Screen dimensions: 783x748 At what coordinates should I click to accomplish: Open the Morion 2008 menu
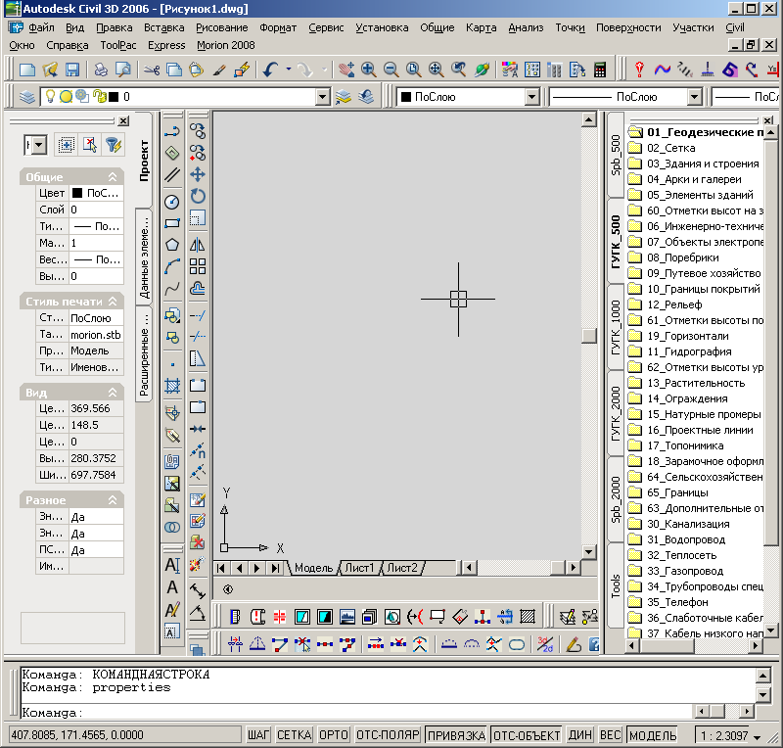tap(226, 45)
